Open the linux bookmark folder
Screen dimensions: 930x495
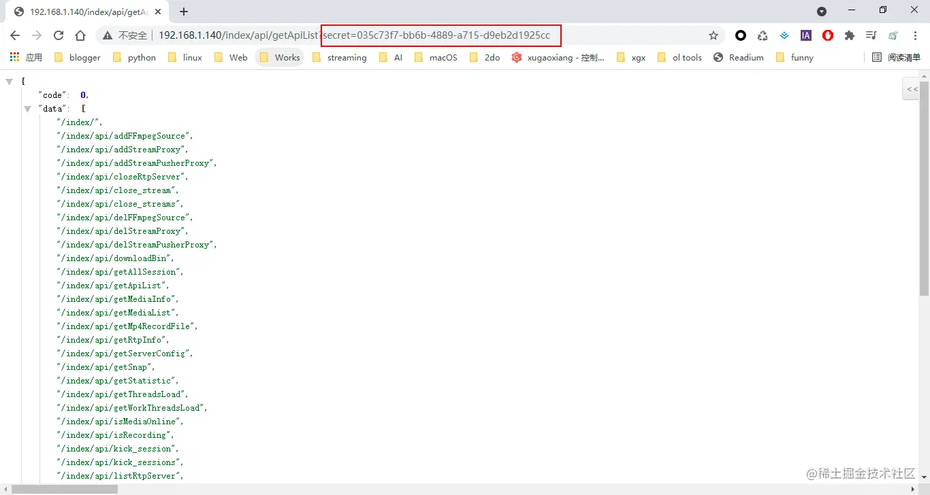(x=185, y=58)
